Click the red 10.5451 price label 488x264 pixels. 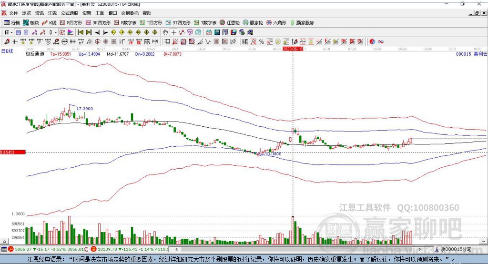click(x=13, y=152)
